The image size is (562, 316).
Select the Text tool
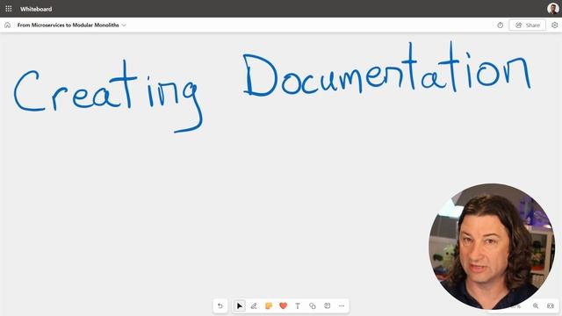298,306
